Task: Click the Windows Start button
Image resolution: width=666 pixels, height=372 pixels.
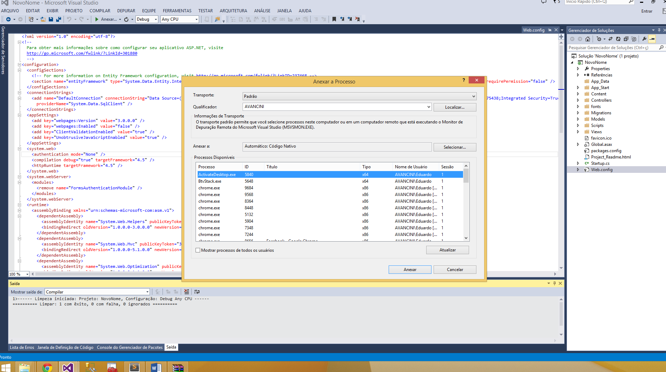Action: click(x=5, y=367)
